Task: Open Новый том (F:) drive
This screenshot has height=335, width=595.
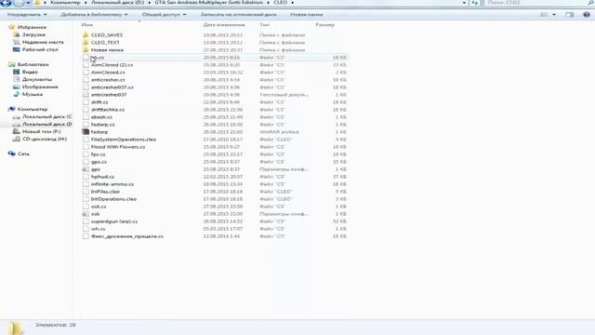Action: (41, 131)
